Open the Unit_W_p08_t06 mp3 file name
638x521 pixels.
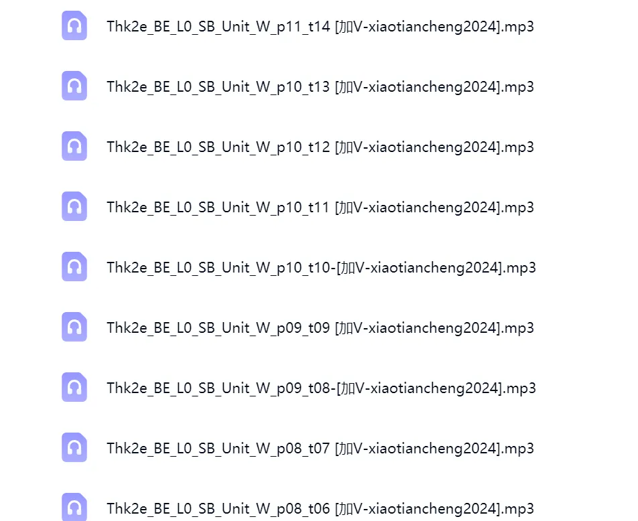click(320, 508)
